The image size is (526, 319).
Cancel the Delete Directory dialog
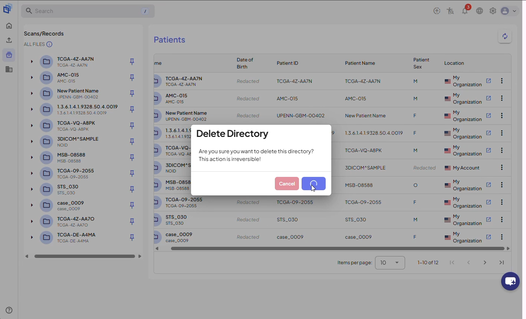(x=287, y=184)
